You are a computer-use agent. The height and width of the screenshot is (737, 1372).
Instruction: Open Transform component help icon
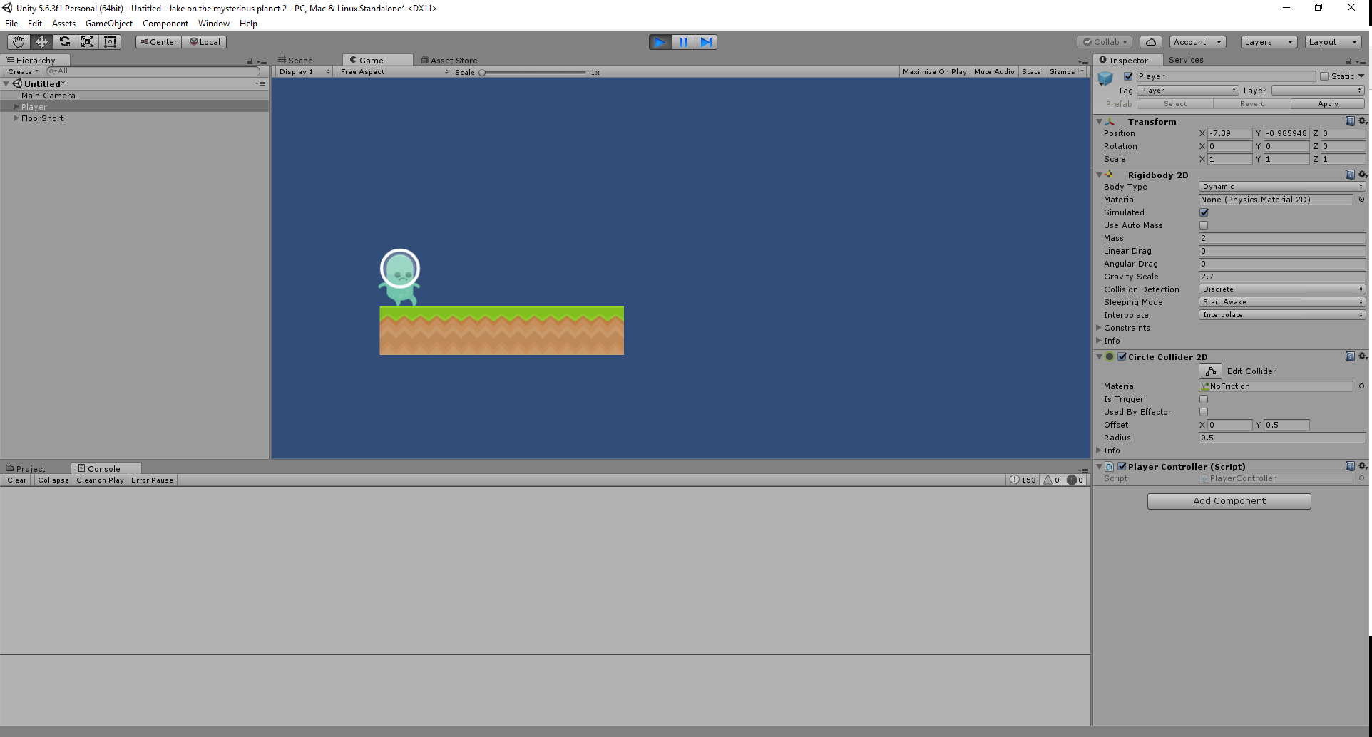tap(1350, 121)
